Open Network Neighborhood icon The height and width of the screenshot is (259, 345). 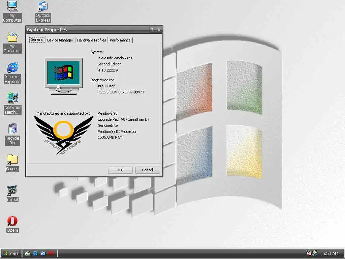12,104
